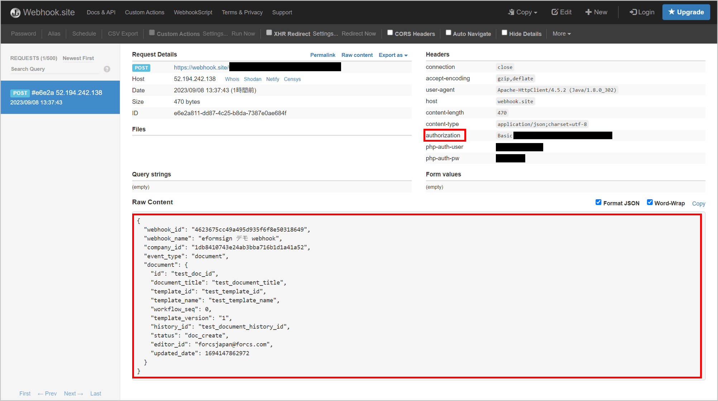
Task: Click CSV Export
Action: [x=123, y=34]
